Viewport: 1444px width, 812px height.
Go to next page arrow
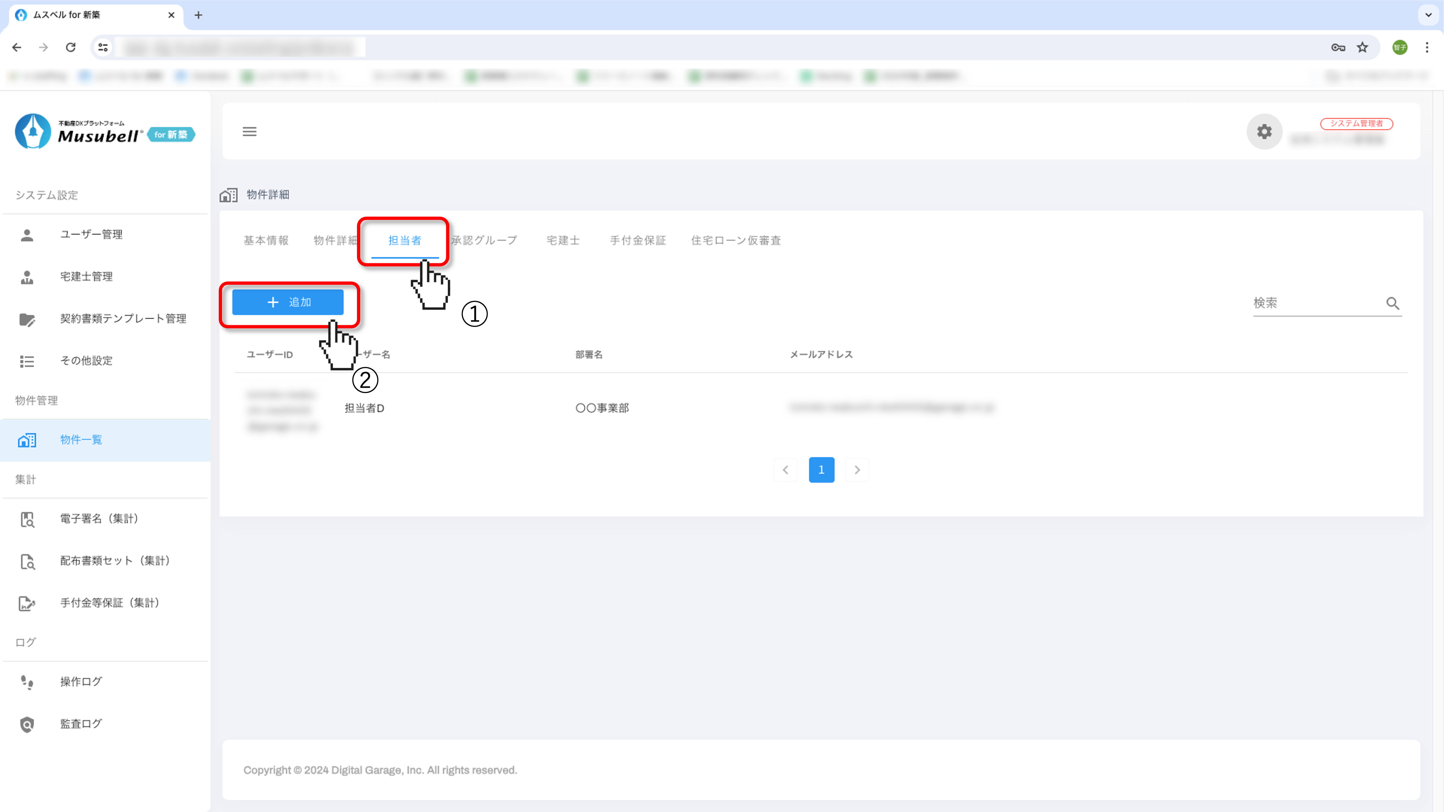pos(856,470)
